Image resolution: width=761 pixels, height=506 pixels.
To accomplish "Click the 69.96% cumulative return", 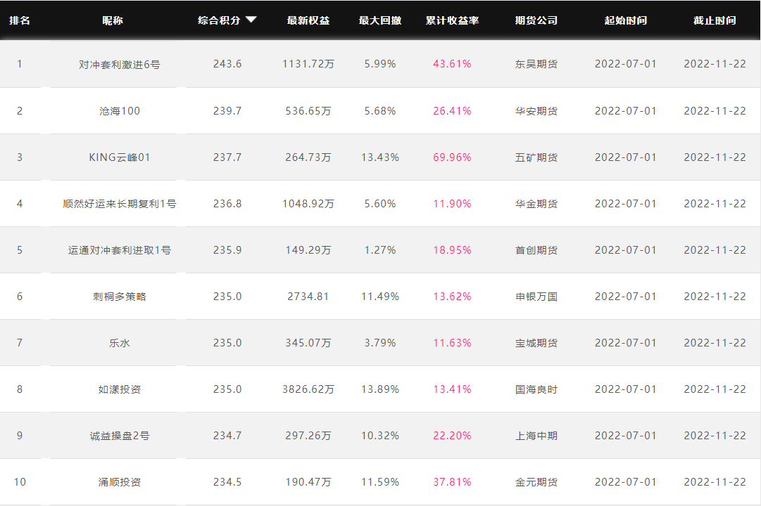I will (453, 157).
